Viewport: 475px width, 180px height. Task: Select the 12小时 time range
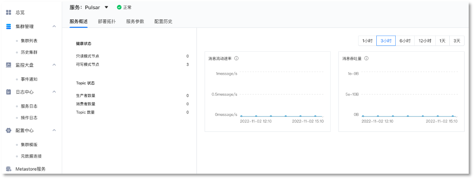coord(425,41)
